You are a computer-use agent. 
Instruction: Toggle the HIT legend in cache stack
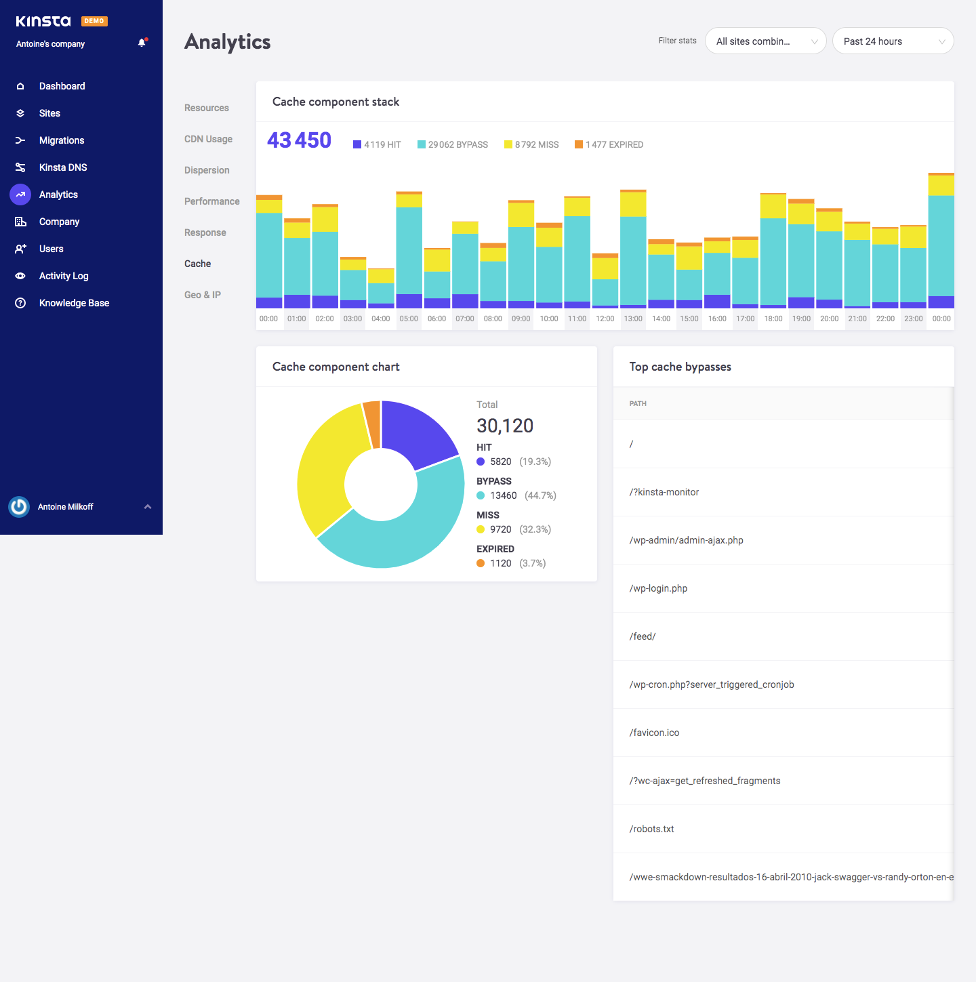[x=377, y=144]
